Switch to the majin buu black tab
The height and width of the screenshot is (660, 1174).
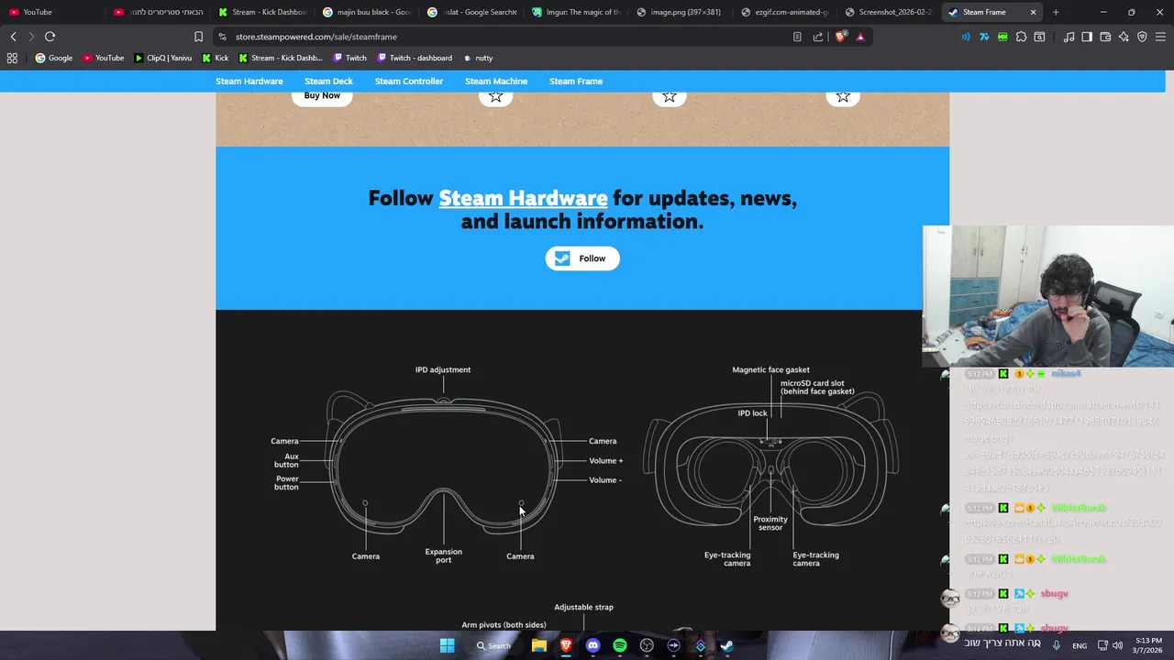pyautogui.click(x=368, y=12)
